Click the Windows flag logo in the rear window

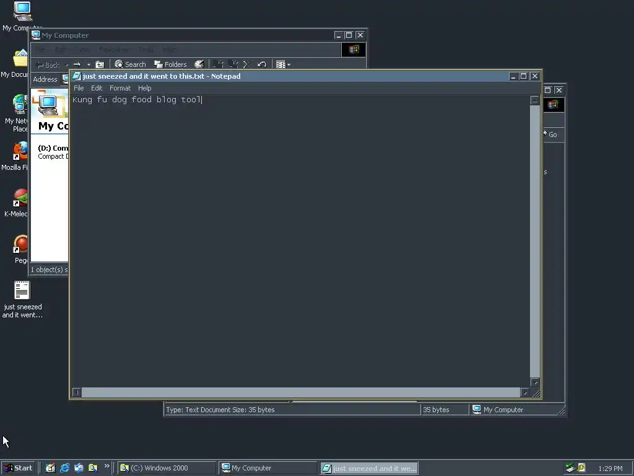point(553,104)
